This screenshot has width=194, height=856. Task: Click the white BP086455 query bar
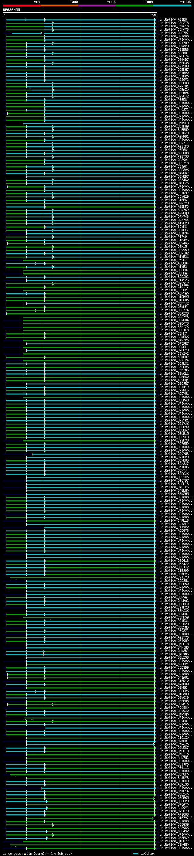pos(80,12)
